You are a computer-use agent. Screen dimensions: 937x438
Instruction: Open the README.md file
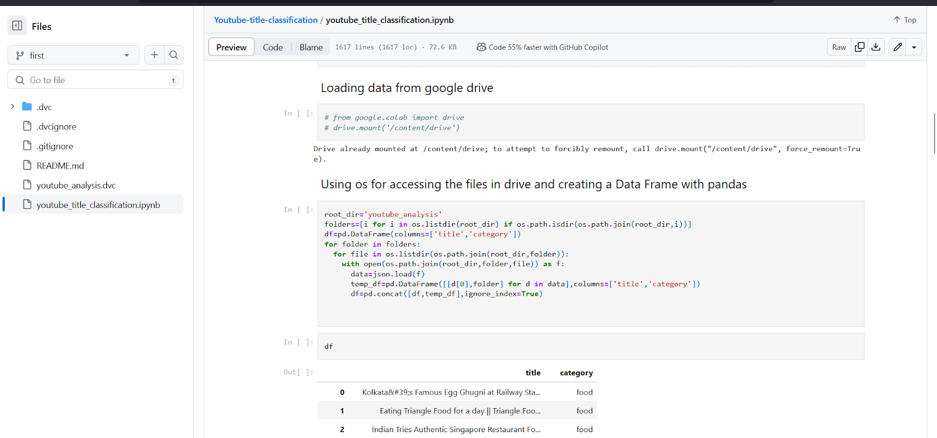click(x=60, y=166)
